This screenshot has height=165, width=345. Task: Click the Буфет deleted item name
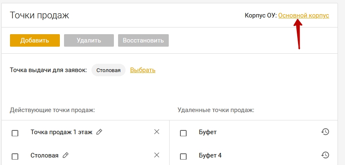(x=208, y=132)
